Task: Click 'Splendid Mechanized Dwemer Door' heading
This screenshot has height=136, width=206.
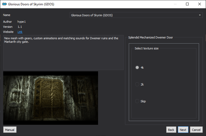Action: pos(150,37)
